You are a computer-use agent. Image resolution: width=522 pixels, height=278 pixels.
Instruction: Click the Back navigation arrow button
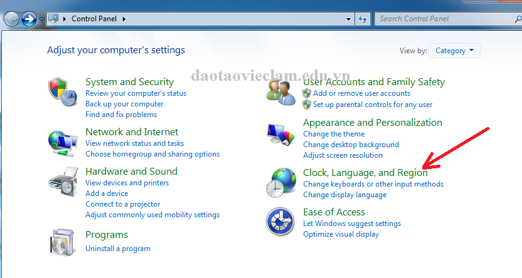[x=11, y=19]
